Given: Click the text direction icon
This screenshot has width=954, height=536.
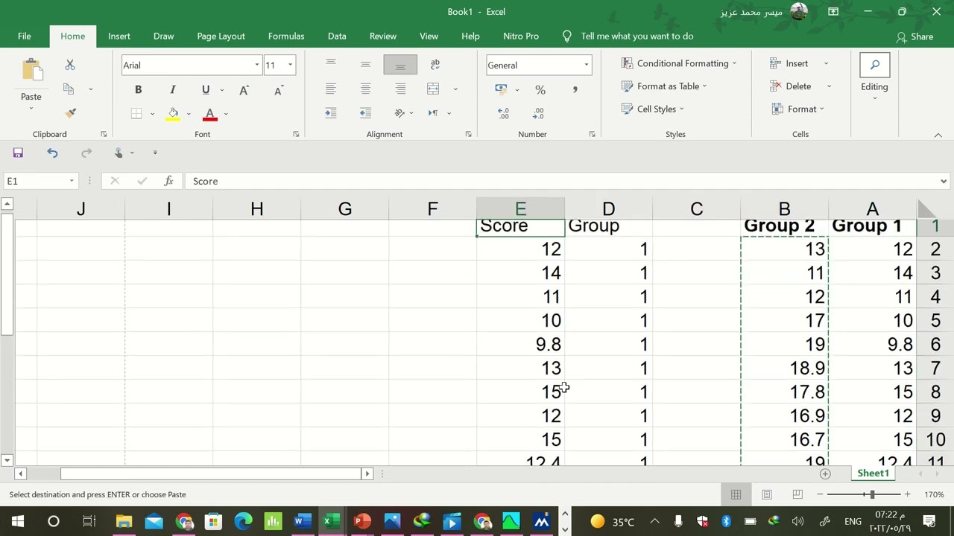Looking at the screenshot, I should tap(433, 113).
